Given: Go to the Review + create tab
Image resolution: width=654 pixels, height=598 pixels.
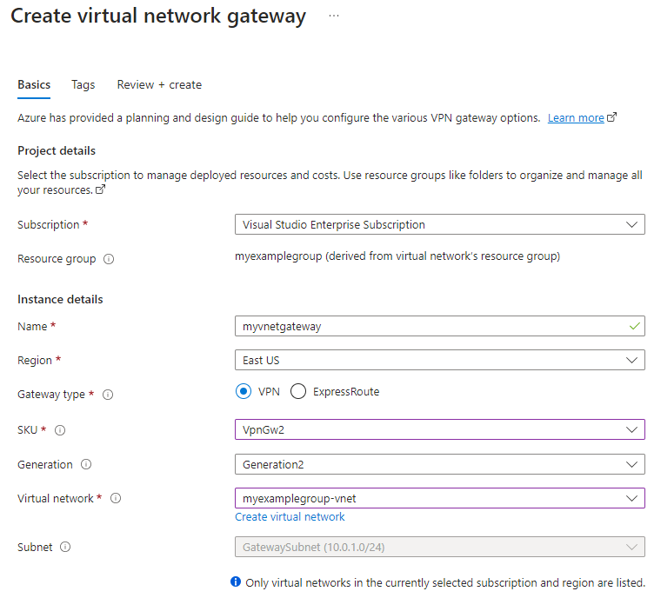Looking at the screenshot, I should click(159, 85).
